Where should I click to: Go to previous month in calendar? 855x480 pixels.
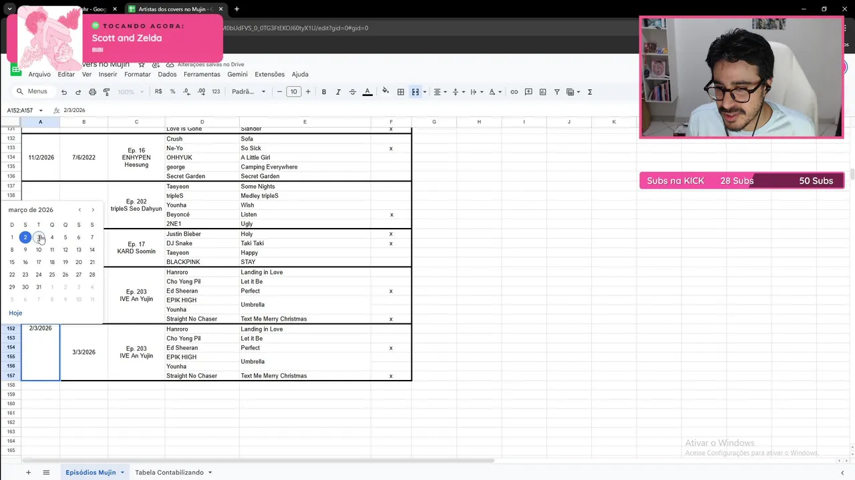(79, 210)
